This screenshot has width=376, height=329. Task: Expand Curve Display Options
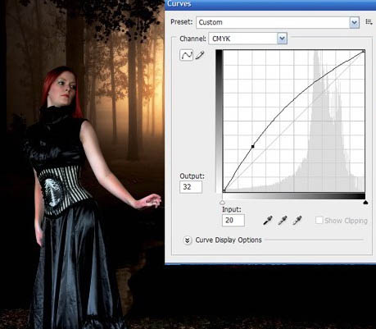188,240
